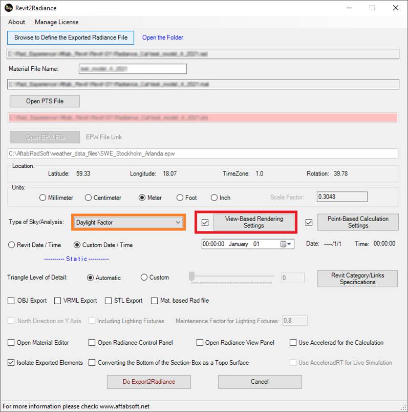Viewport: 408px width, 412px height.
Task: Click the EPW file path text field
Action: 203,153
